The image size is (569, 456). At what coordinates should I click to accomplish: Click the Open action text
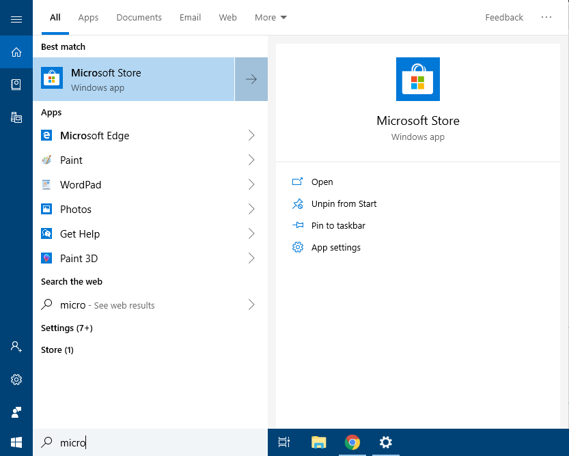322,182
